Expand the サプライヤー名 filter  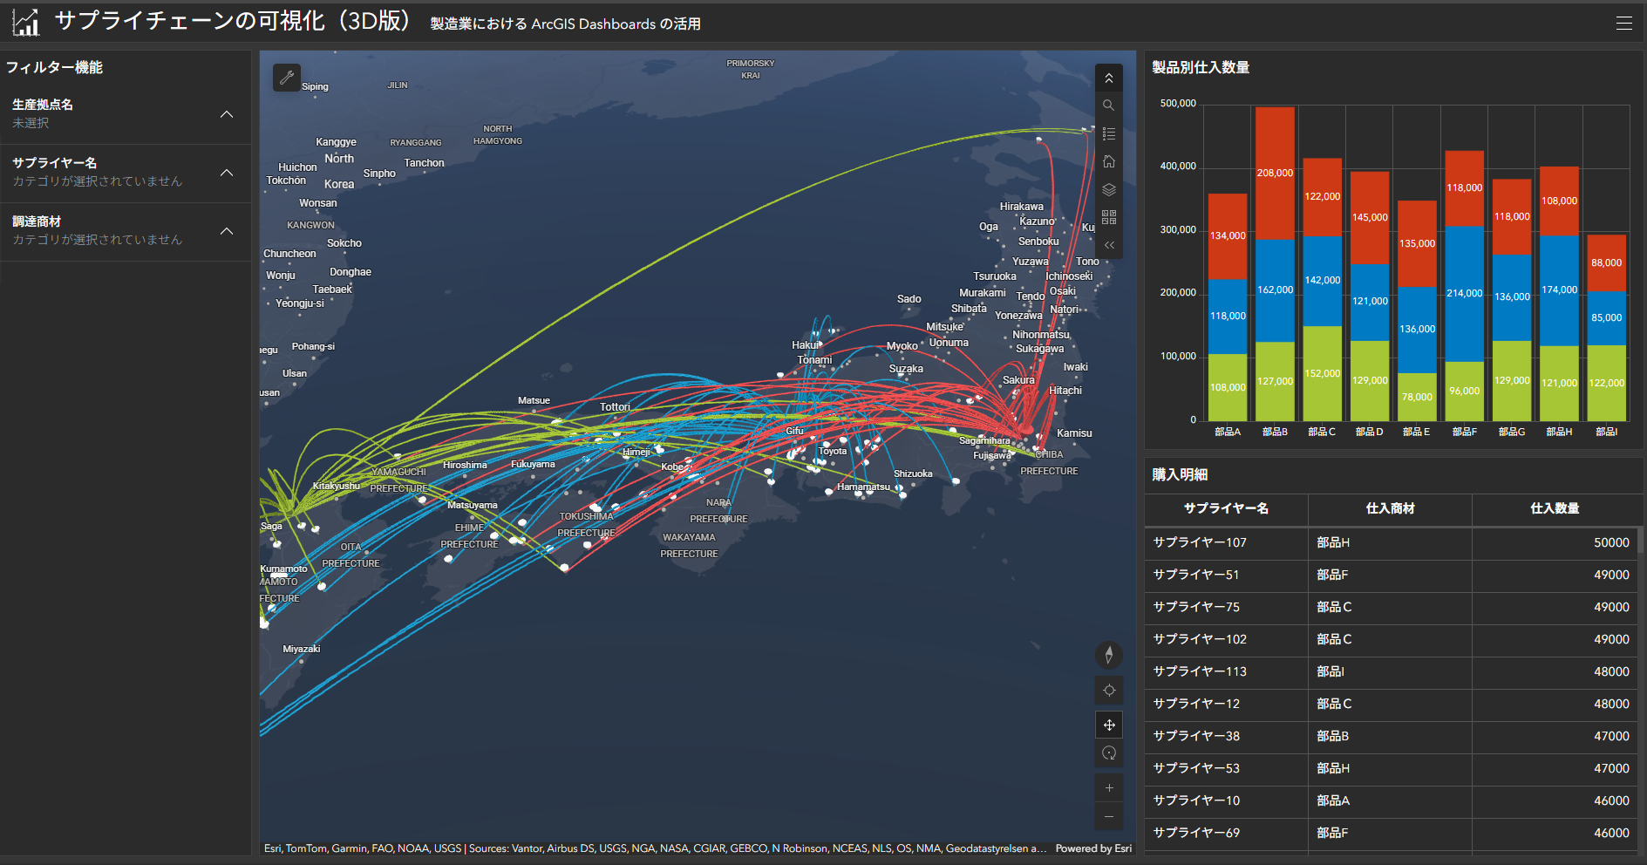tap(227, 173)
